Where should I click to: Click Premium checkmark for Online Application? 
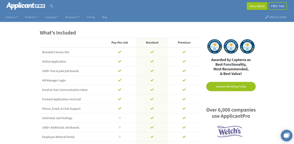point(184,61)
